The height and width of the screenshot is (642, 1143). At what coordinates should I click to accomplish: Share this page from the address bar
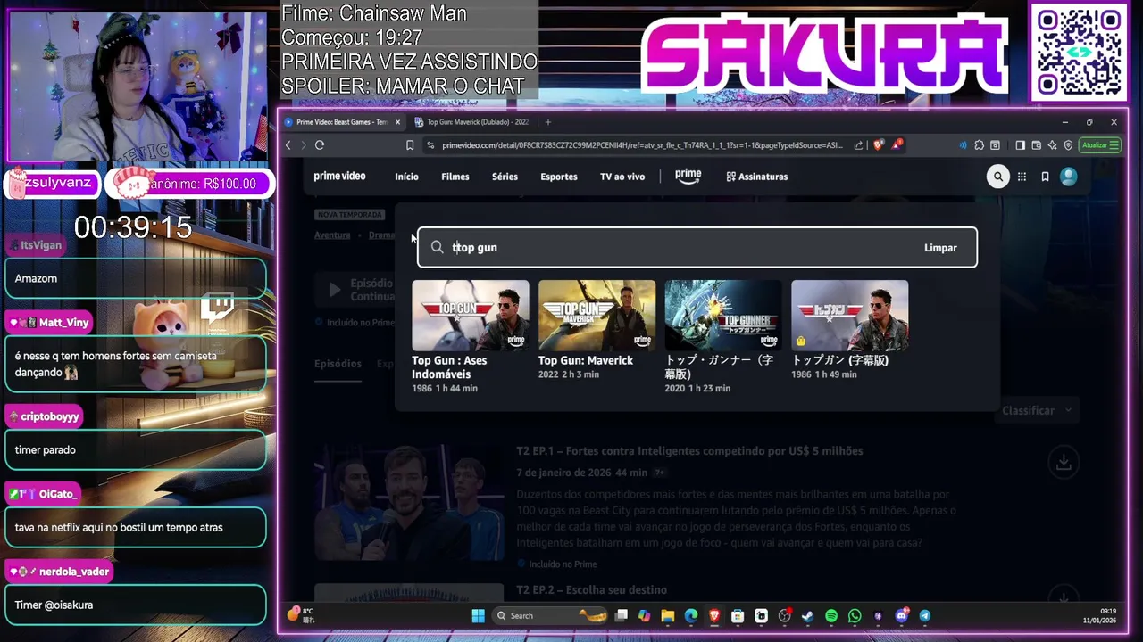[858, 145]
